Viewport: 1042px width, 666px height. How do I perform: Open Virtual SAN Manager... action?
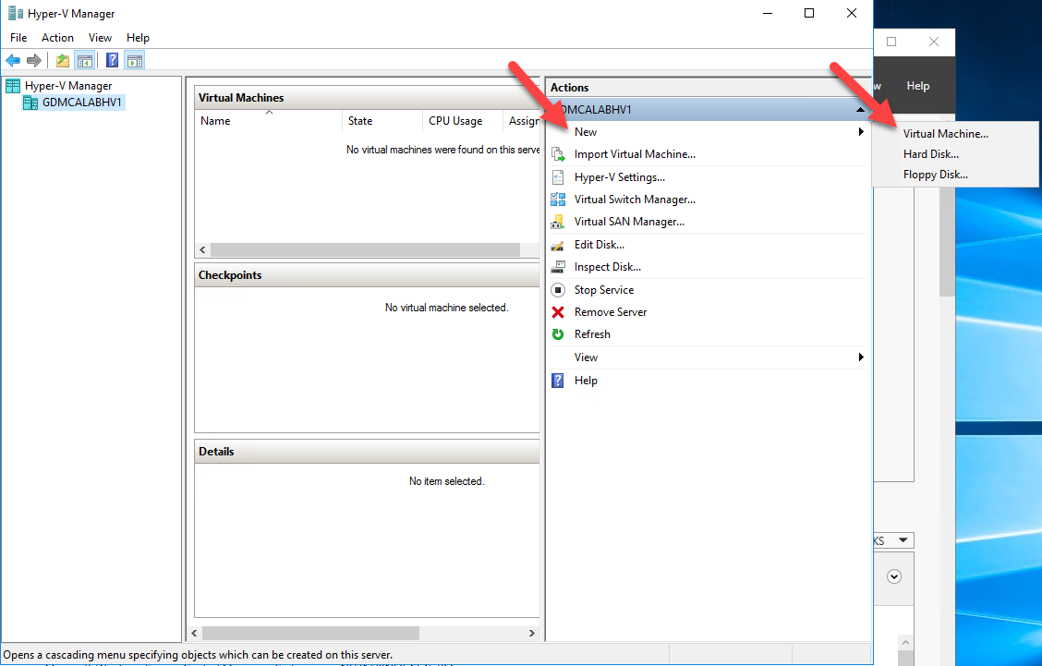[x=629, y=222]
